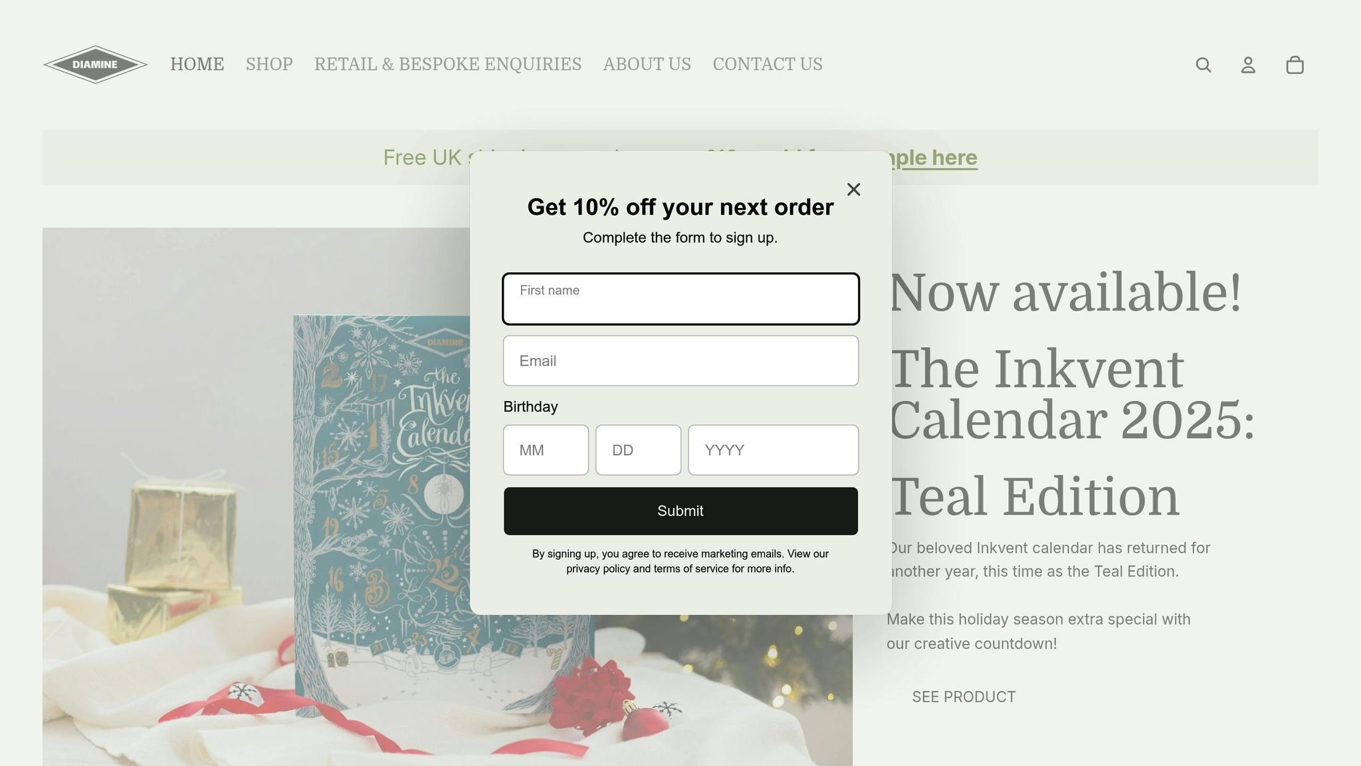The height and width of the screenshot is (766, 1361).
Task: Open the SHOP menu item
Action: [x=269, y=64]
